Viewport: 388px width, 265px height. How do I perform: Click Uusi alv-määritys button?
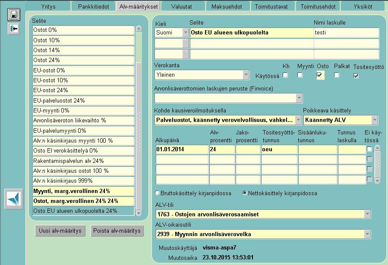coord(60,231)
